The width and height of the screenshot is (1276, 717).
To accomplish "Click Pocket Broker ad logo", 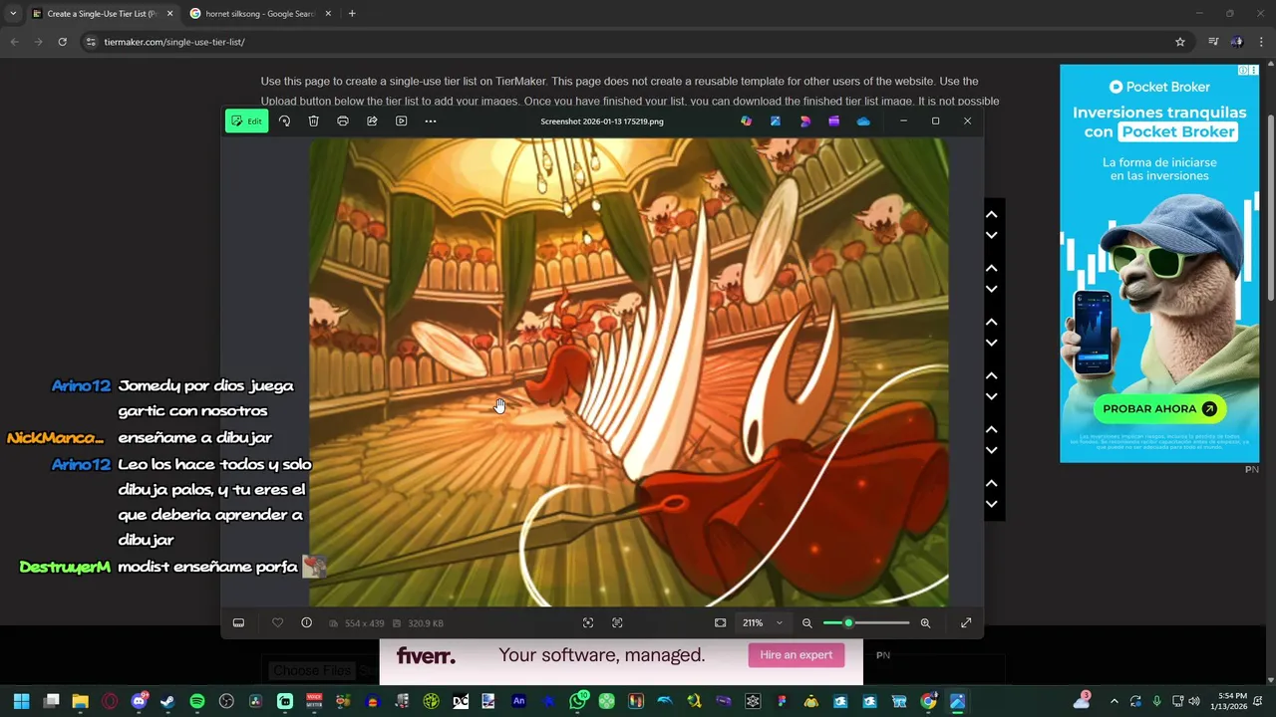I will pos(1159,87).
